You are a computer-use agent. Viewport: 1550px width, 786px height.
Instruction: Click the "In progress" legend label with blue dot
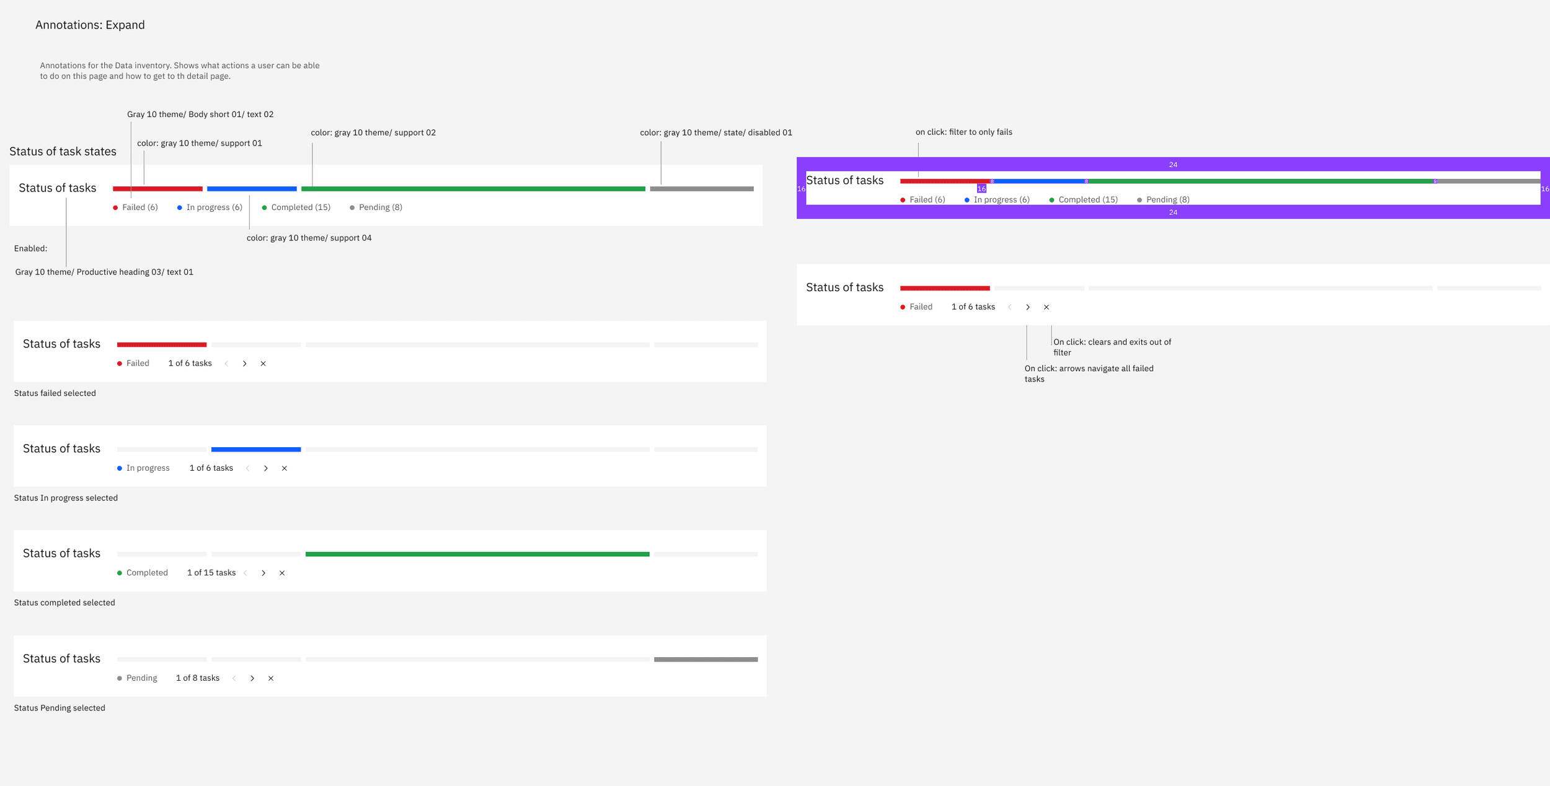point(148,468)
